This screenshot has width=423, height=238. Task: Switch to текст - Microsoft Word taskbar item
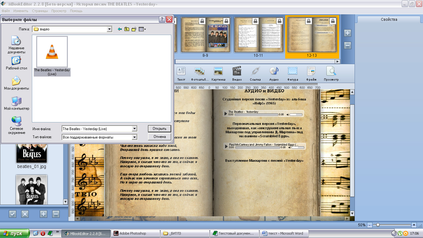coord(284,233)
